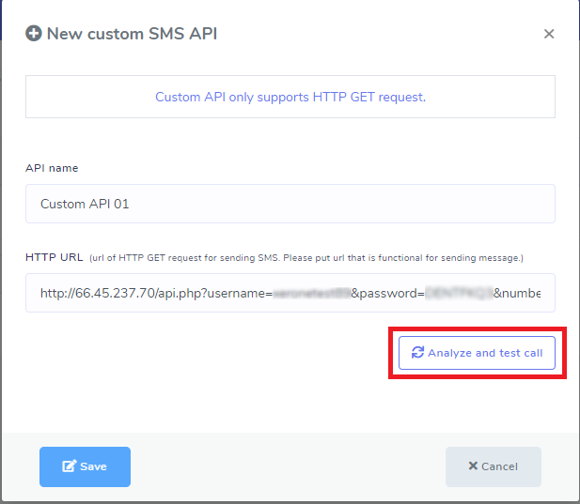Click the HTTP GET support notice banner

(290, 97)
